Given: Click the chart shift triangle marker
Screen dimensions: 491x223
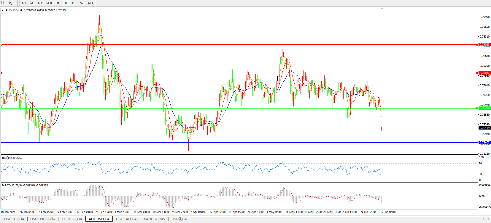Looking at the screenshot, I should click(382, 9).
